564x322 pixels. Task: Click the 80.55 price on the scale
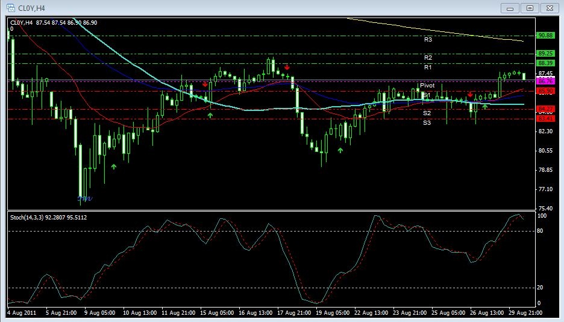click(545, 150)
